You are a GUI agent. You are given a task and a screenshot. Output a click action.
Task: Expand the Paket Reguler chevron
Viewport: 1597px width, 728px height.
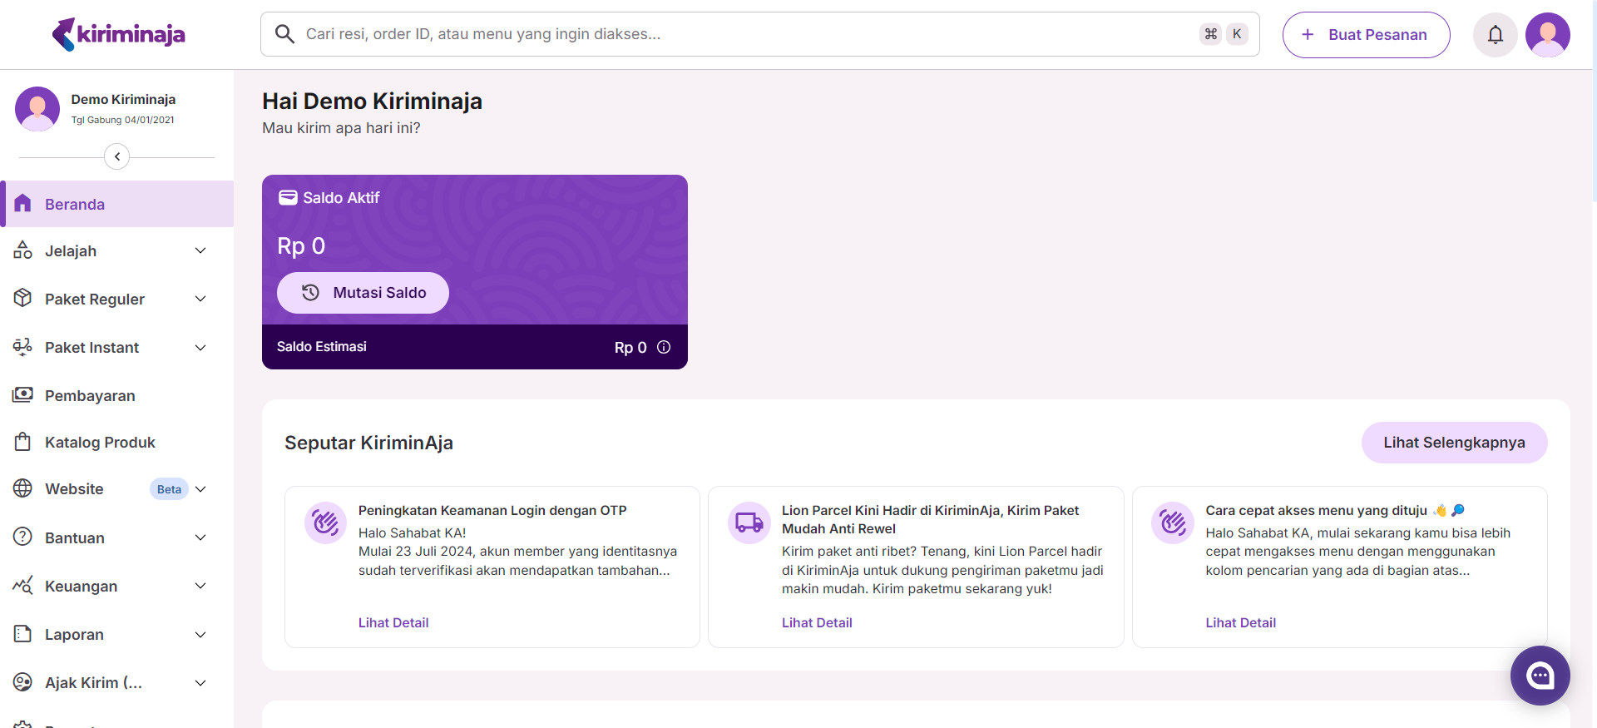point(200,299)
